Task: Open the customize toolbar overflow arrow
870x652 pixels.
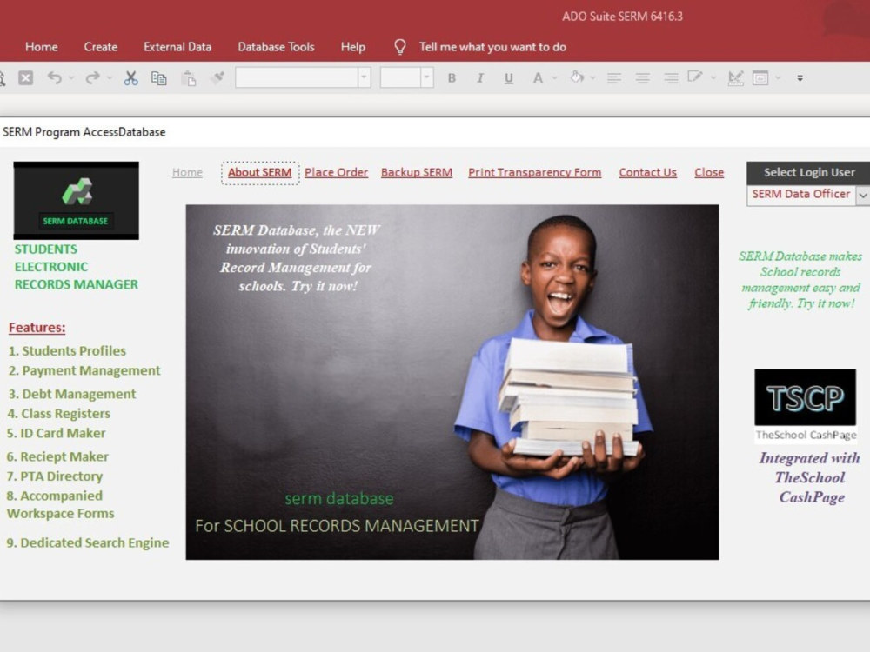Action: pyautogui.click(x=800, y=78)
